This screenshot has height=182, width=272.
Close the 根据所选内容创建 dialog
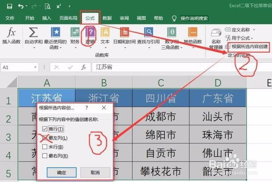[104, 108]
